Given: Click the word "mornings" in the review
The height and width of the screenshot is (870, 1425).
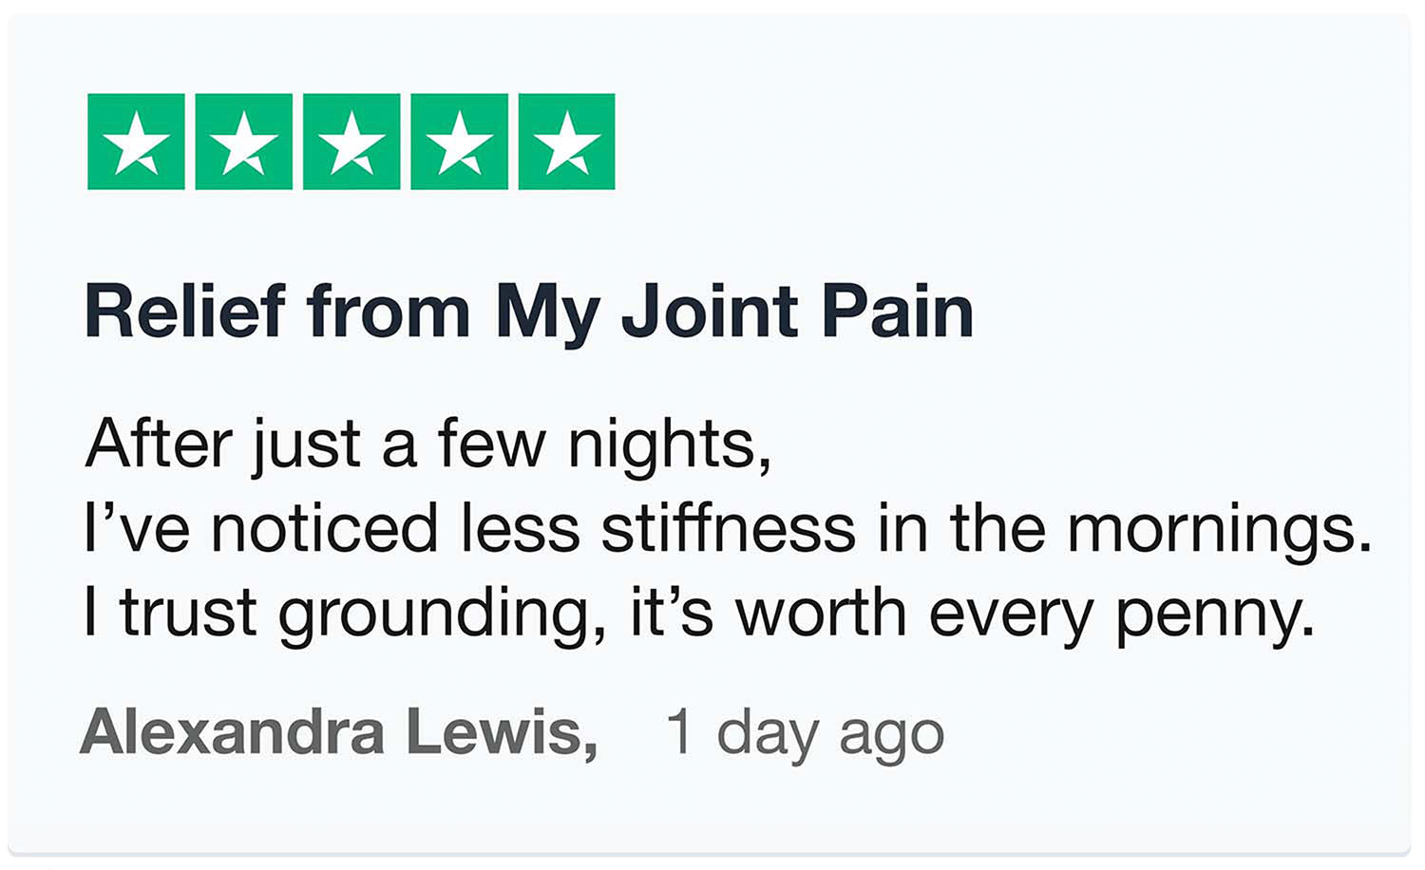Looking at the screenshot, I should coord(1218,528).
